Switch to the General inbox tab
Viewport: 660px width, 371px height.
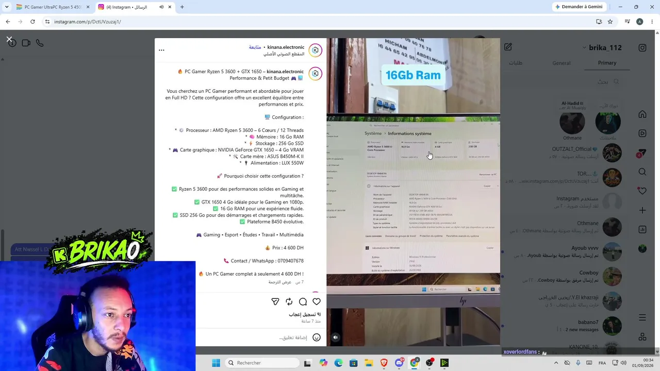[562, 63]
